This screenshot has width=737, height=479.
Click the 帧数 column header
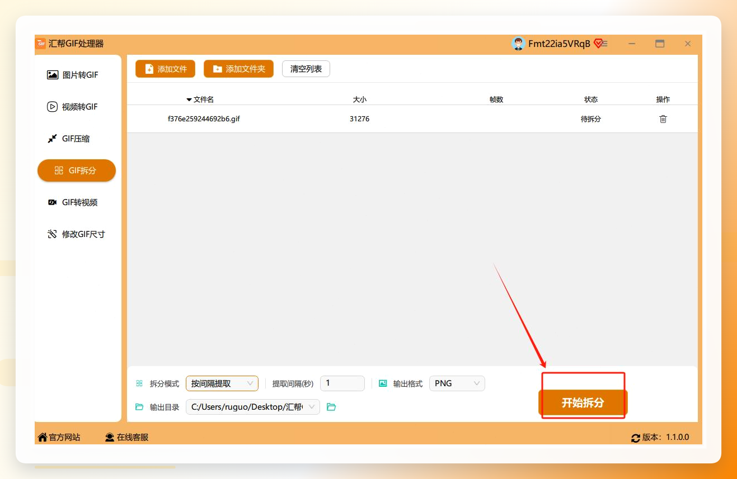click(x=496, y=99)
